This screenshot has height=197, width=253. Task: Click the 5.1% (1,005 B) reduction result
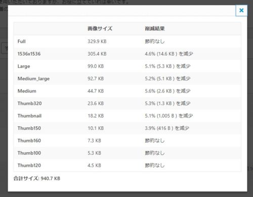tap(169, 116)
